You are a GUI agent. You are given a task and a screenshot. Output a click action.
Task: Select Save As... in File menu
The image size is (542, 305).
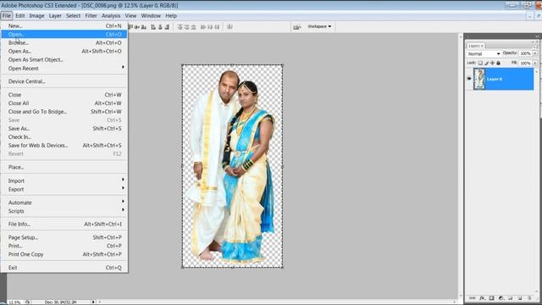64,129
